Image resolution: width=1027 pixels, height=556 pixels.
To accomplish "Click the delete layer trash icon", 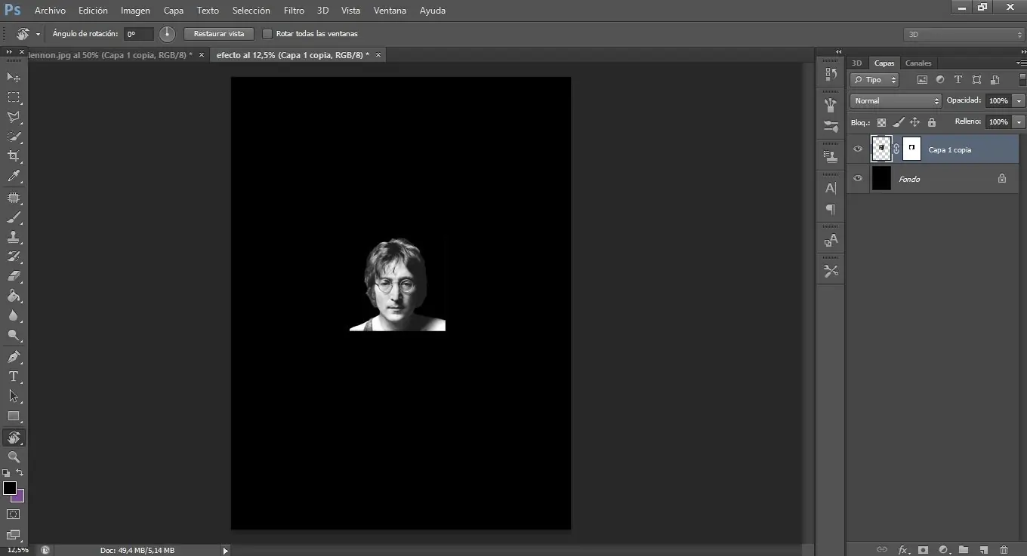I will tap(1004, 550).
